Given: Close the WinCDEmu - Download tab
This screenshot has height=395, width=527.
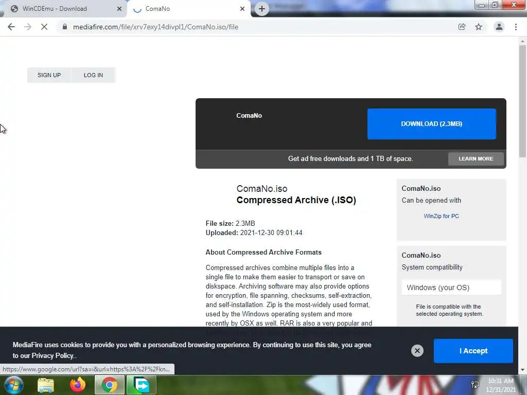Looking at the screenshot, I should pyautogui.click(x=119, y=9).
